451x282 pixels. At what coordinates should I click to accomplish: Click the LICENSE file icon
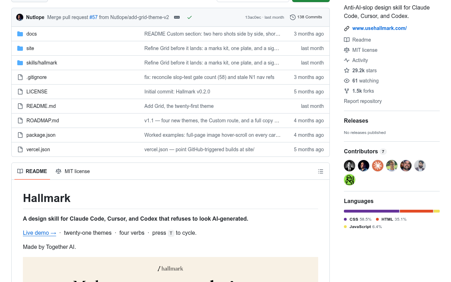point(20,92)
